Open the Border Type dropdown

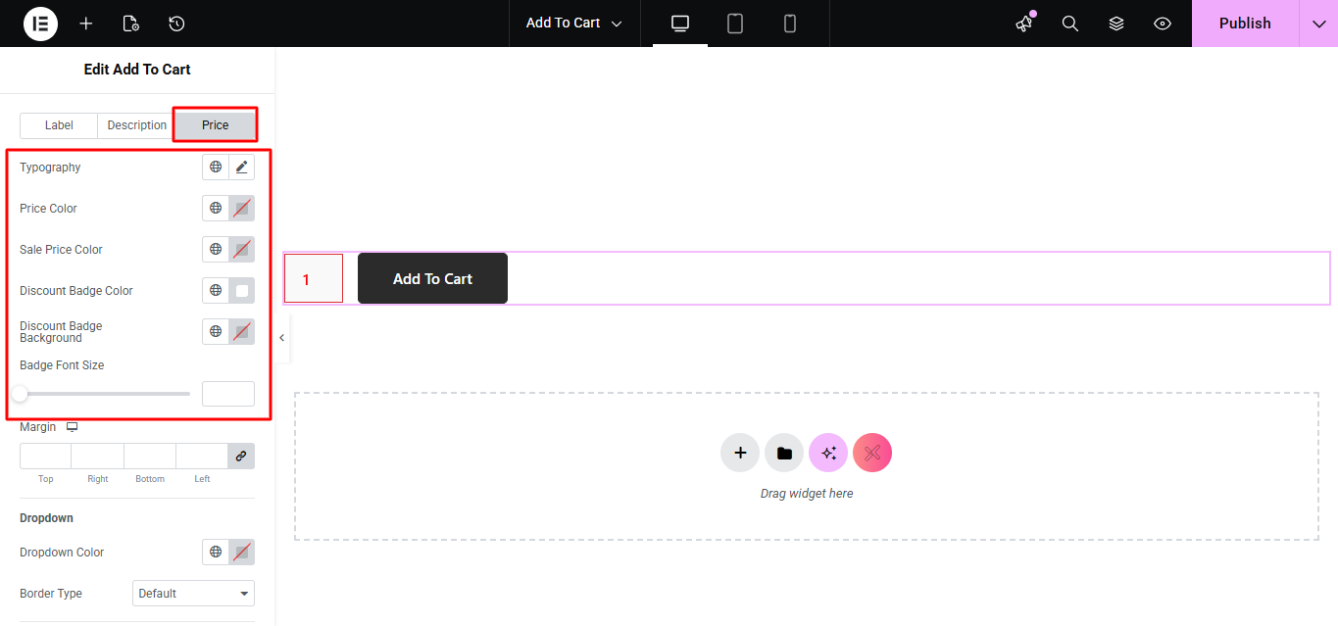[193, 594]
